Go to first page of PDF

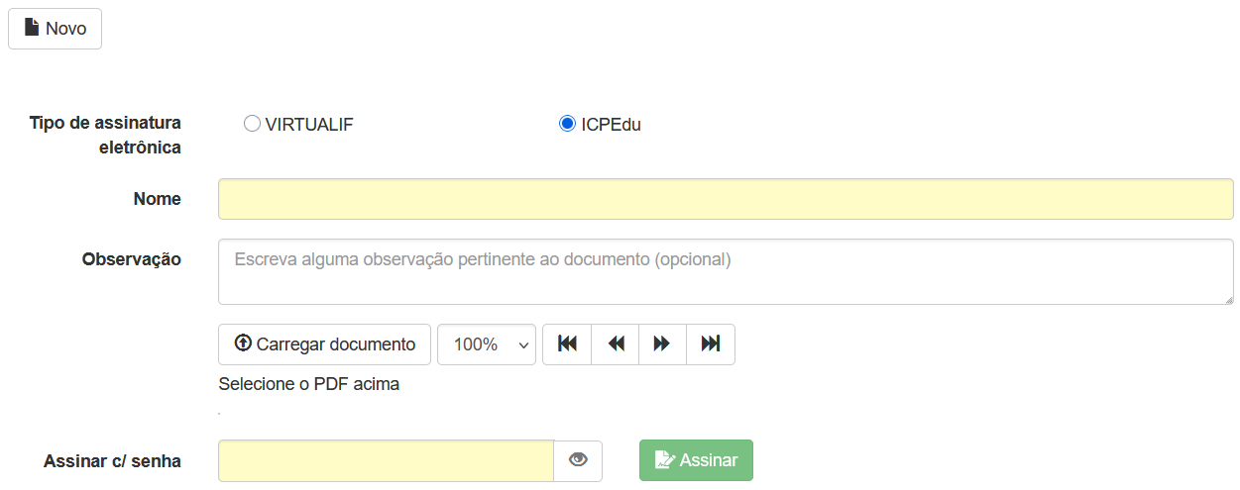[x=567, y=344]
